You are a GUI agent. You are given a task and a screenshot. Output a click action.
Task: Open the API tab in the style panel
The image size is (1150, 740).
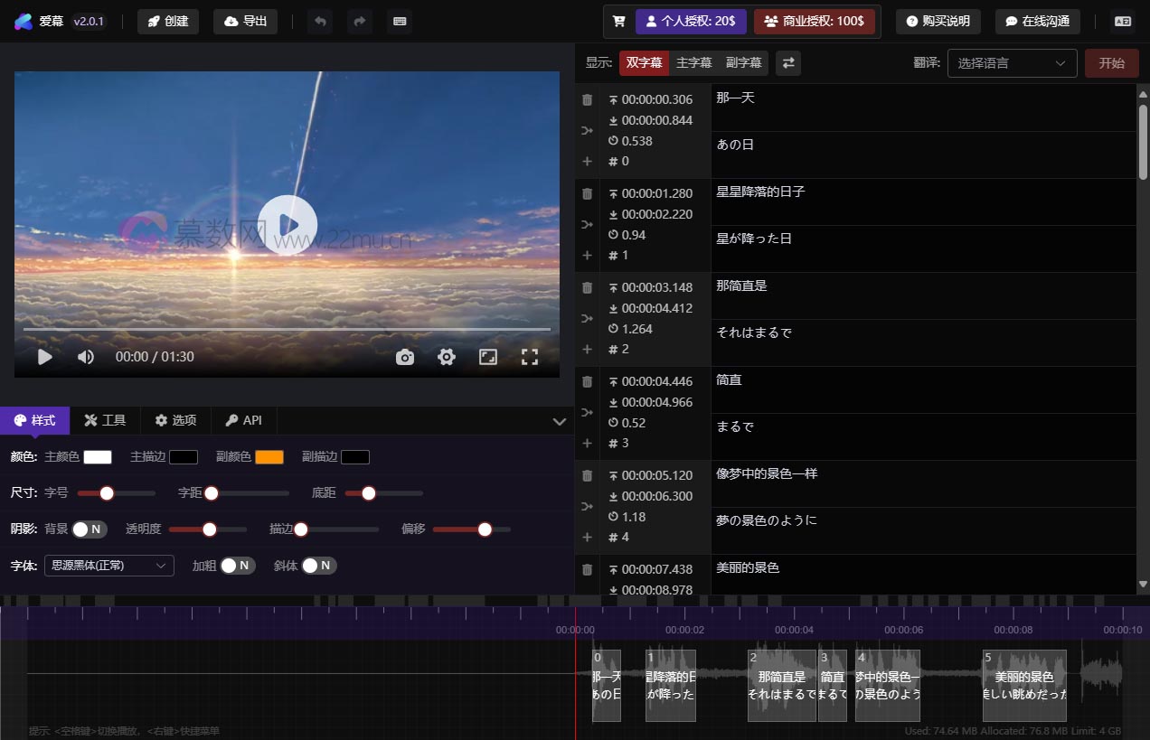[243, 420]
